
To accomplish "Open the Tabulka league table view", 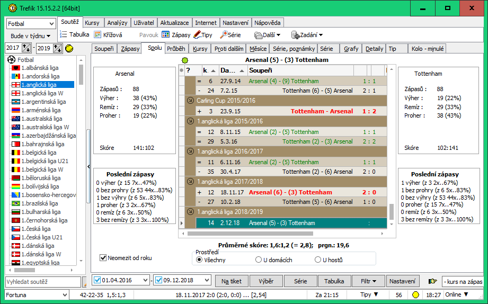I will tap(74, 34).
